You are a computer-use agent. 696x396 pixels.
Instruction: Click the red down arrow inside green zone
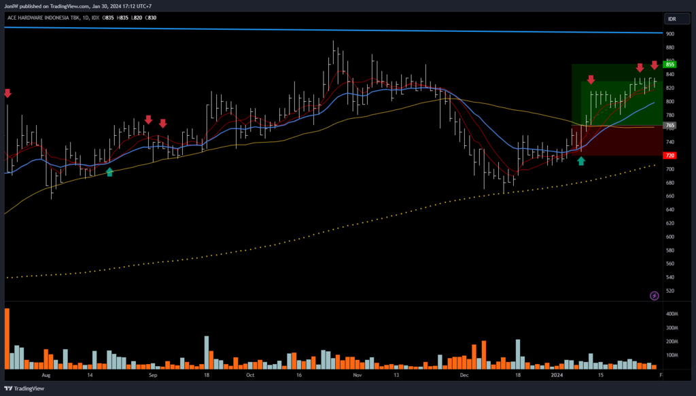[x=591, y=80]
